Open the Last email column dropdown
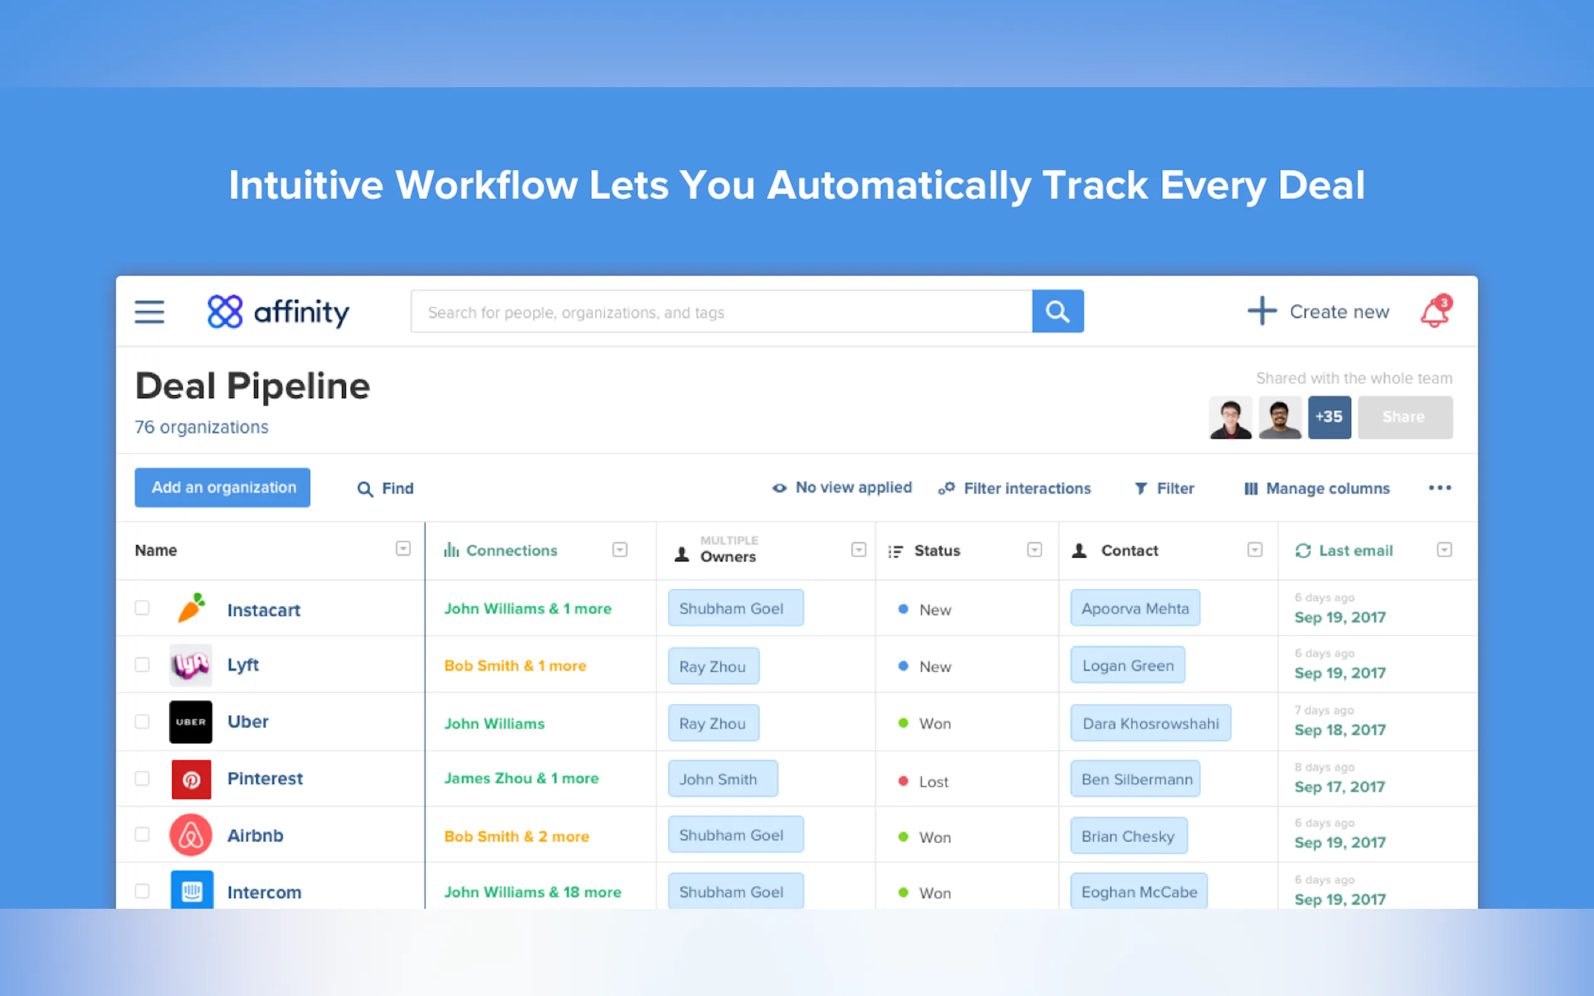1594x996 pixels. point(1444,550)
